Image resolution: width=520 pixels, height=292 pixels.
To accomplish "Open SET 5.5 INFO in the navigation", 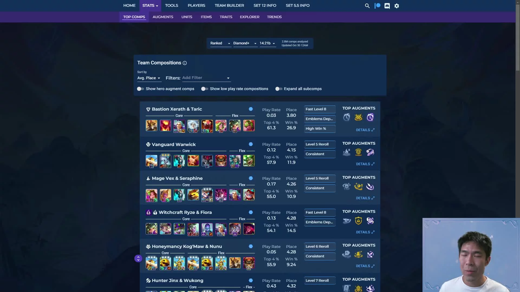I will (x=297, y=6).
